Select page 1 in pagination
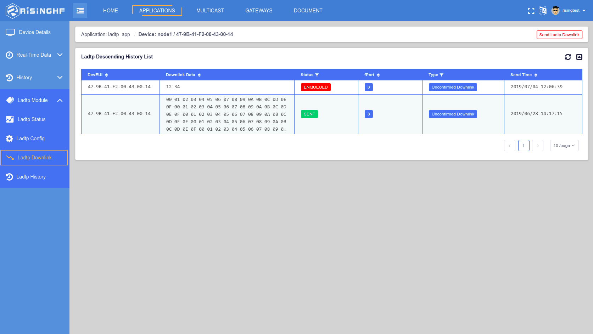593x334 pixels. click(524, 146)
